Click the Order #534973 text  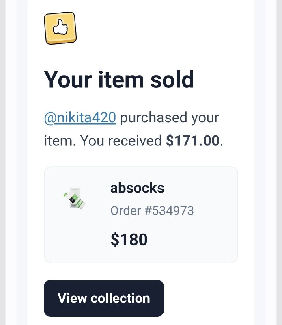(x=152, y=210)
